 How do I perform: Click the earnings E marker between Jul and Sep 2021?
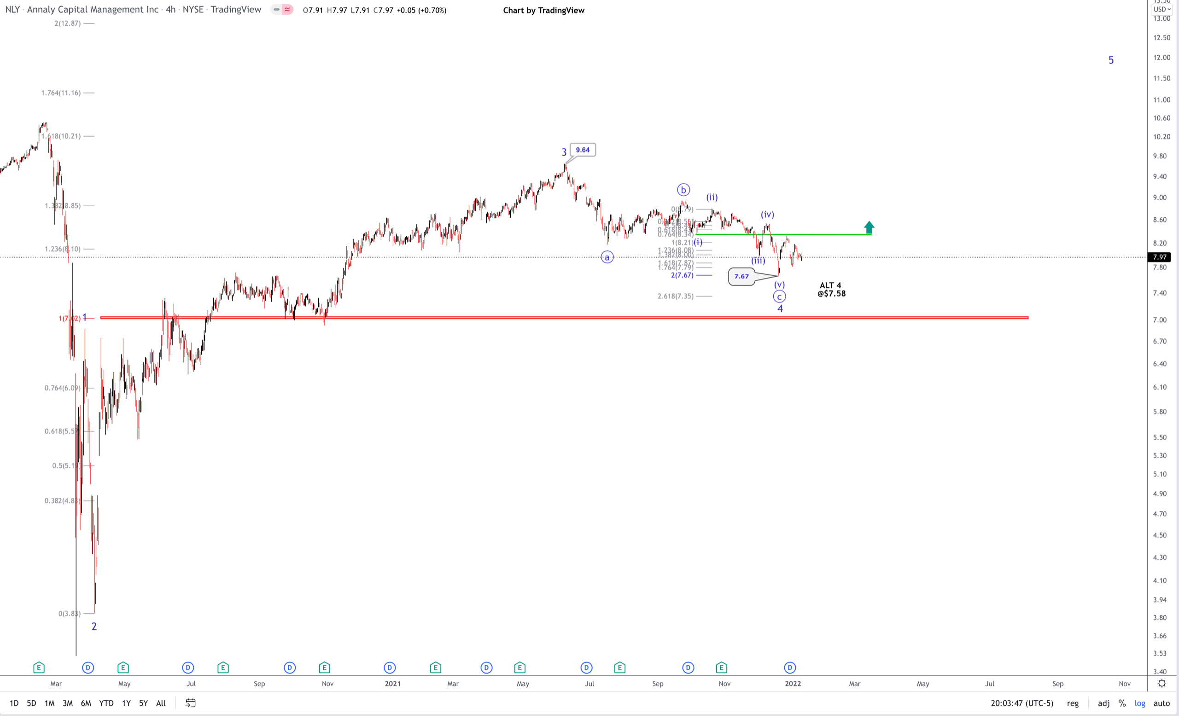[619, 667]
